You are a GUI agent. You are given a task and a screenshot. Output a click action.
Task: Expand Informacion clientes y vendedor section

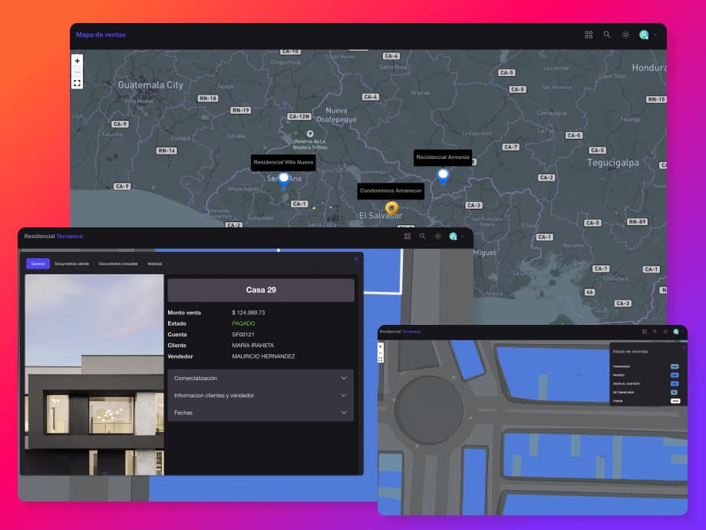[x=261, y=396]
